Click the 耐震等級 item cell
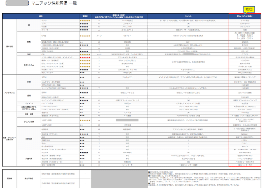This screenshot has height=189, width=264. pos(60,130)
